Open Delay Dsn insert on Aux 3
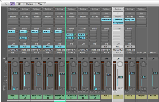 [130, 20]
